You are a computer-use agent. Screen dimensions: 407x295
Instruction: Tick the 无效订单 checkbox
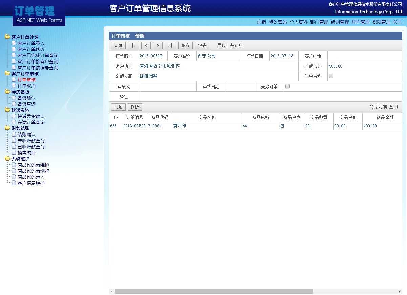pyautogui.click(x=287, y=86)
